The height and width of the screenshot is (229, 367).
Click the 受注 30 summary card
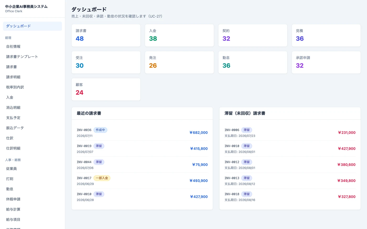click(106, 62)
